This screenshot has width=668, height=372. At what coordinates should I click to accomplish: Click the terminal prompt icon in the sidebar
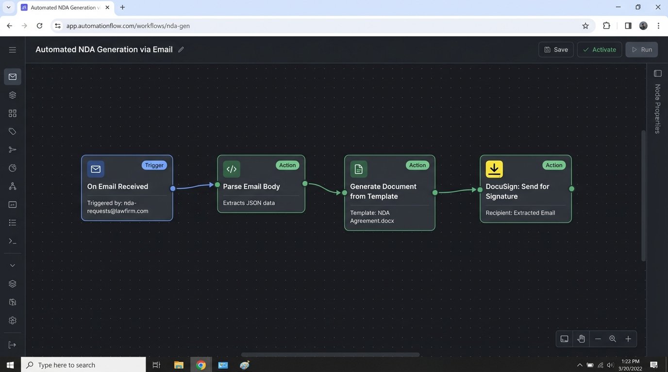click(13, 241)
